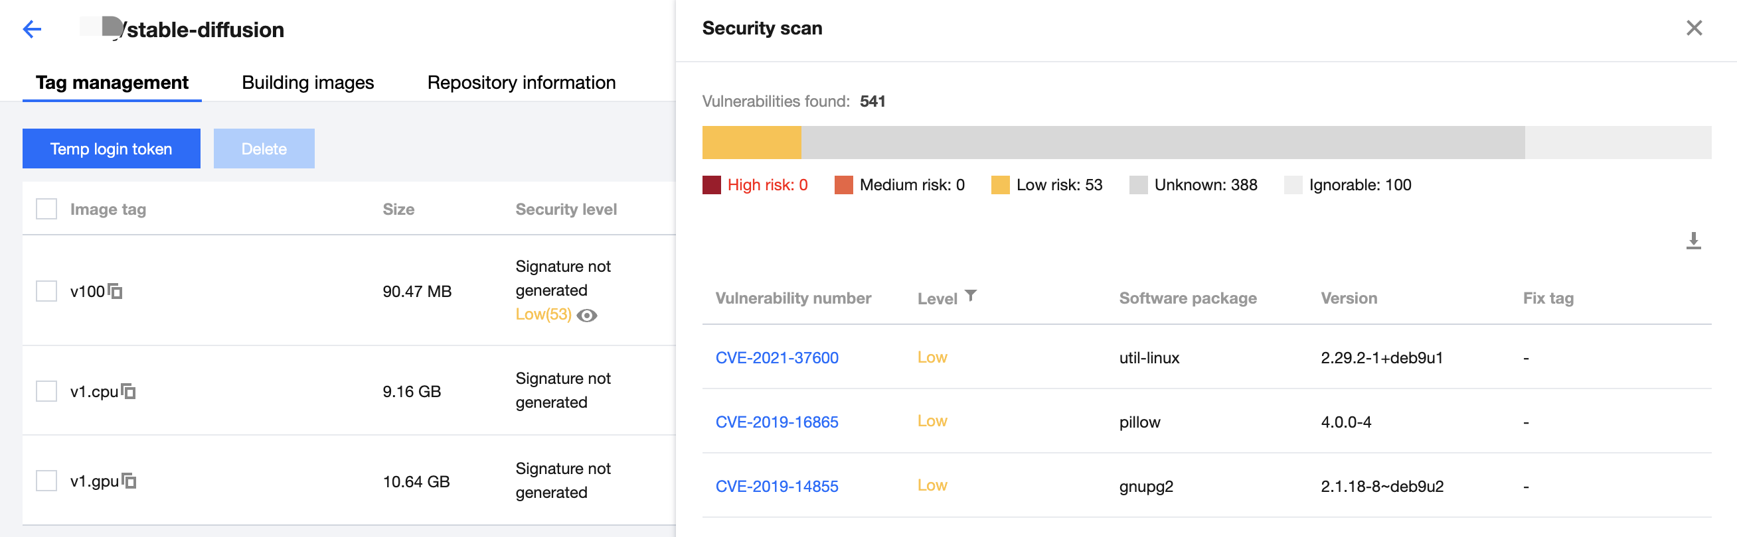Switch to the Building images tab
The image size is (1737, 537).
(x=307, y=83)
